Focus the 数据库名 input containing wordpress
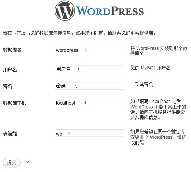 pos(89,50)
